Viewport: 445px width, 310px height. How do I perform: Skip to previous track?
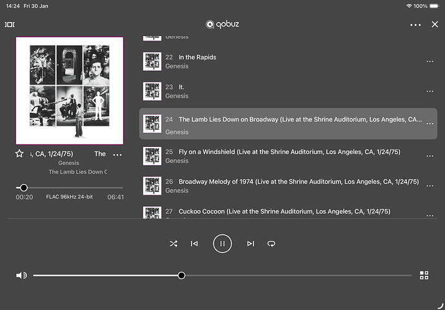(194, 244)
